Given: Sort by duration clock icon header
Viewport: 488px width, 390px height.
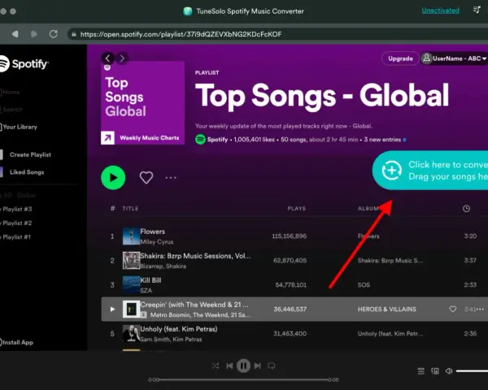Looking at the screenshot, I should [x=466, y=208].
